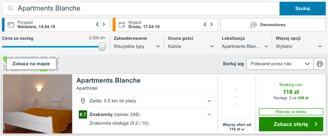
Task: Click the price per night slider handle
Action: coord(102,47)
